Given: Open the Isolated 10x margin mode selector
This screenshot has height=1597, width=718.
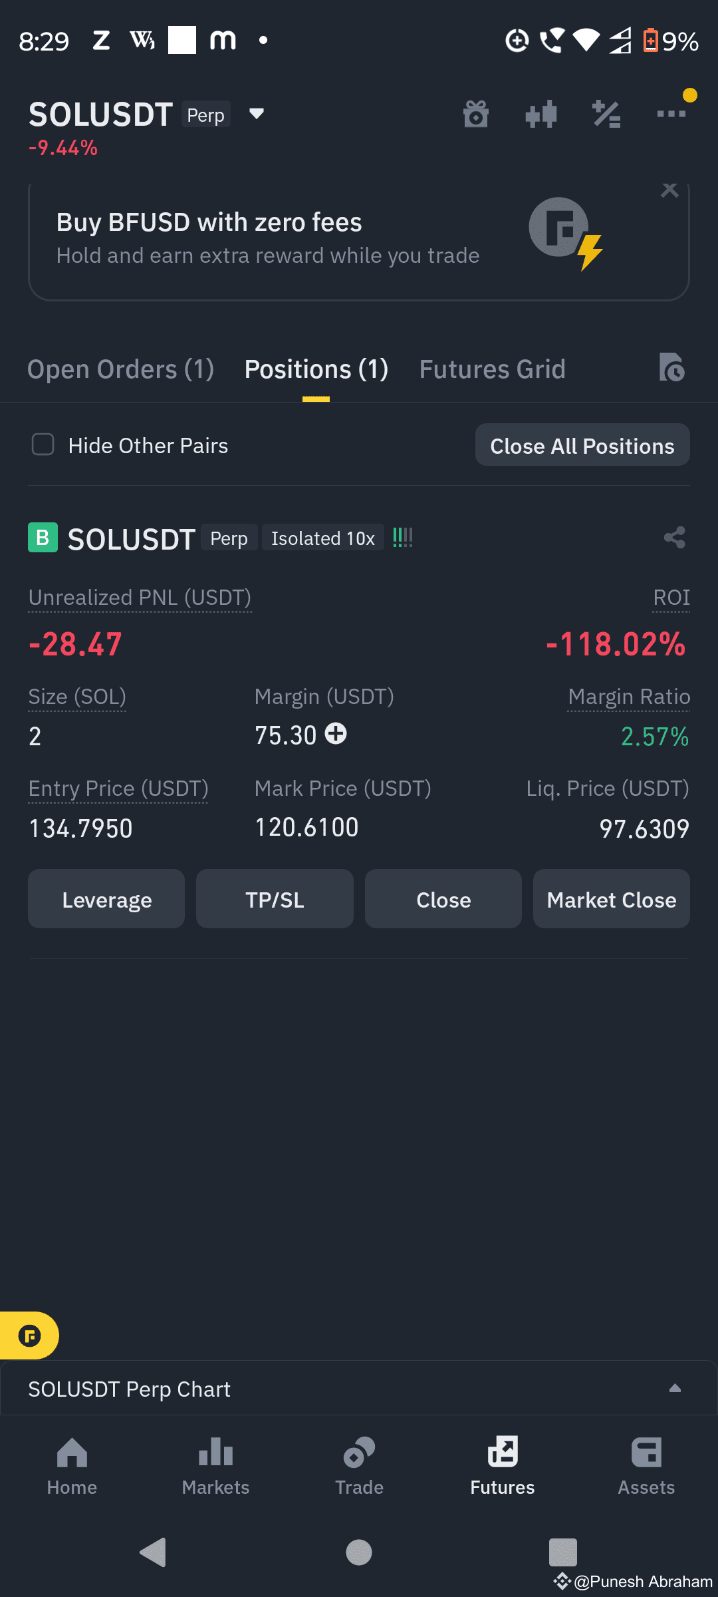Looking at the screenshot, I should 323,538.
